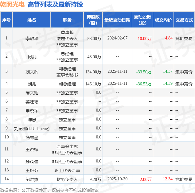Screen dimensions: 195x193
Task: Select the name 纪洪杰
Action: point(32,179)
